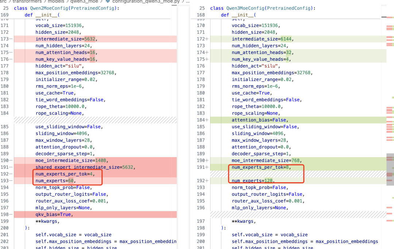Select added line intermediate_size=6144
The width and height of the screenshot is (394, 249).
298,39
